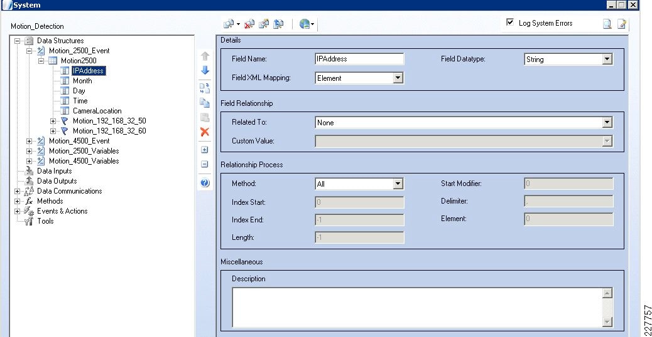Open help with the blue question mark
The image size is (652, 337).
(x=205, y=182)
